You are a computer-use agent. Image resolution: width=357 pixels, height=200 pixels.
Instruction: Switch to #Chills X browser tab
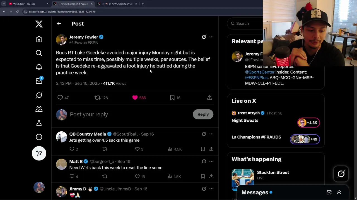click(118, 4)
